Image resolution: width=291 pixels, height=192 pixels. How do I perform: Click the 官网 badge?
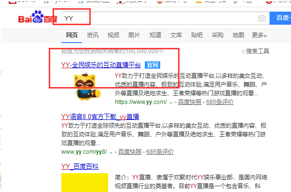pyautogui.click(x=152, y=65)
